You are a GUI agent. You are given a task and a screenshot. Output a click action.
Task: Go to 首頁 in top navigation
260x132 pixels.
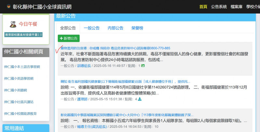point(203,7)
